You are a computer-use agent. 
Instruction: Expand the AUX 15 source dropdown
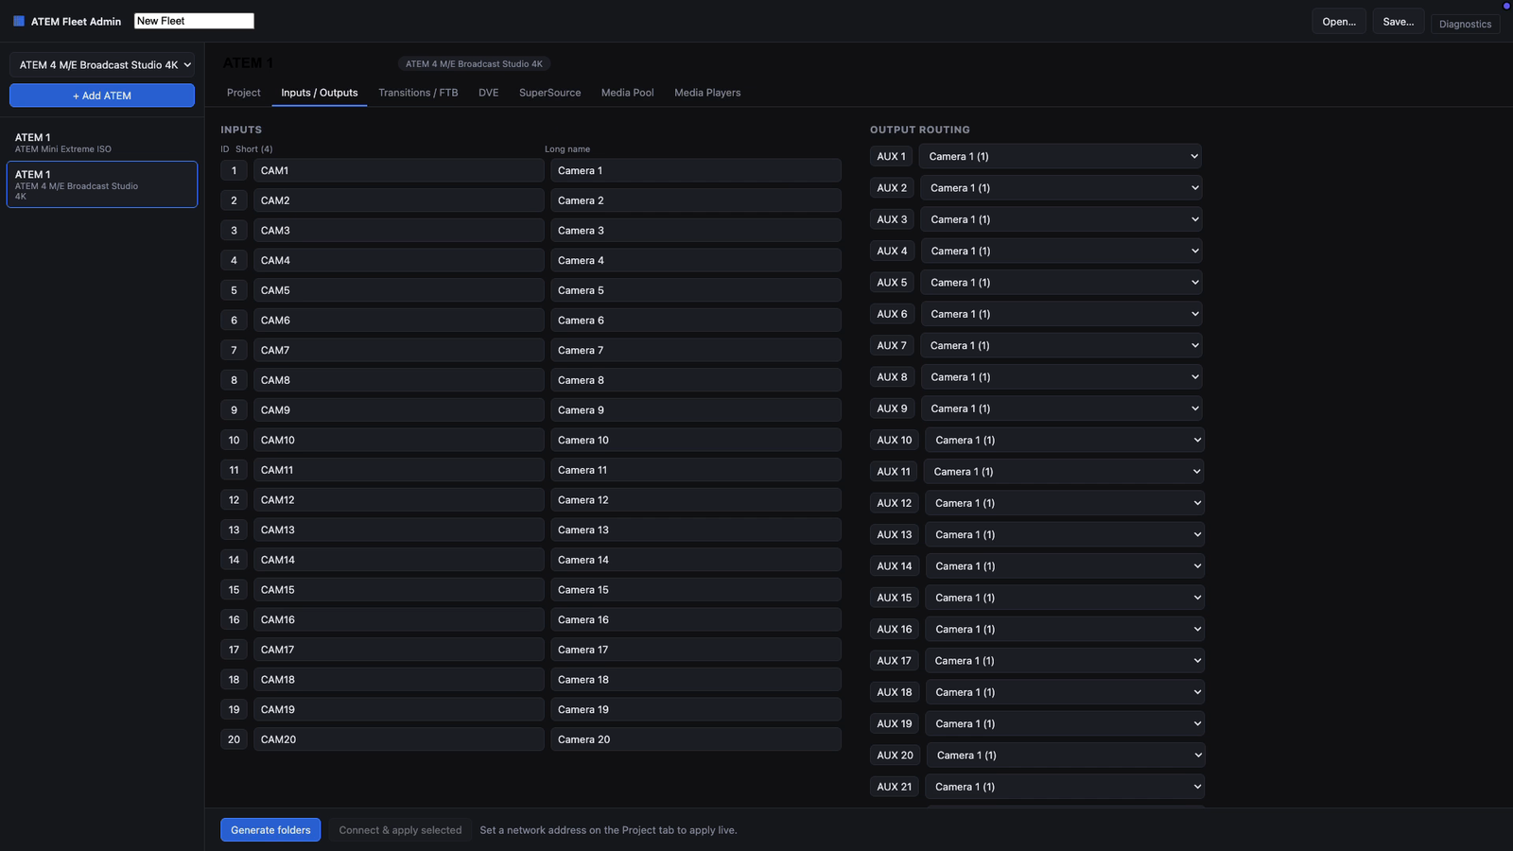tap(1064, 598)
